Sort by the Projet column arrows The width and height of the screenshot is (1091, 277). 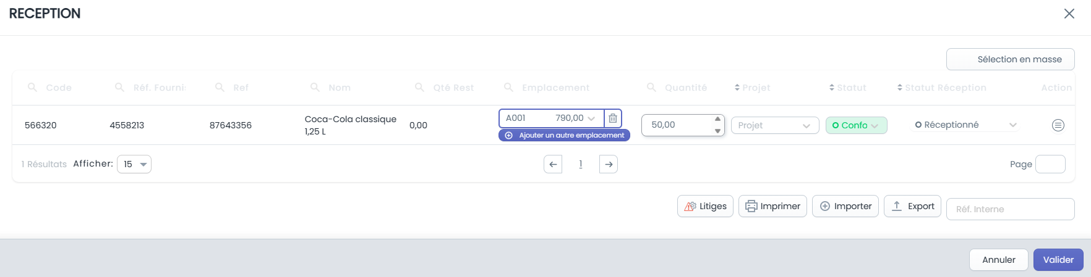pos(737,88)
